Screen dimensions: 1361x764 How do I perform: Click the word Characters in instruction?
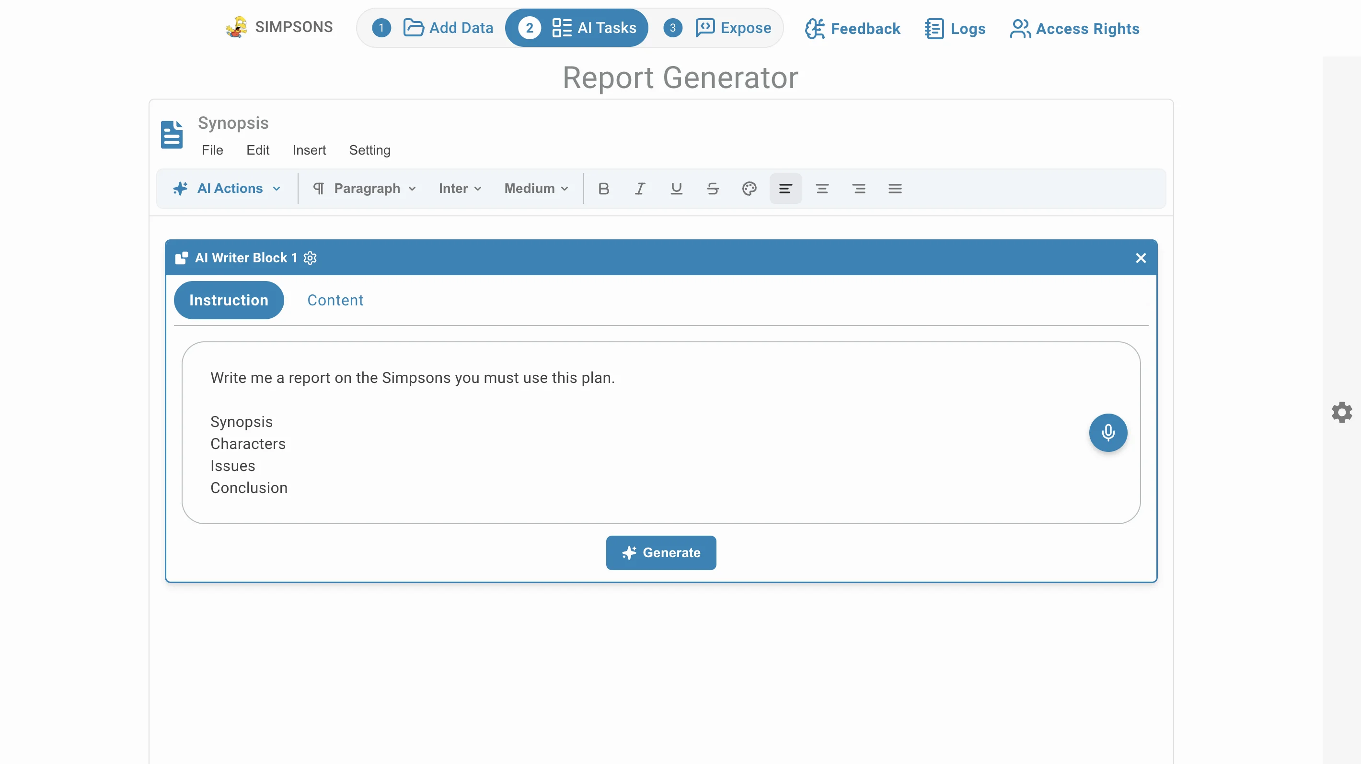tap(248, 444)
